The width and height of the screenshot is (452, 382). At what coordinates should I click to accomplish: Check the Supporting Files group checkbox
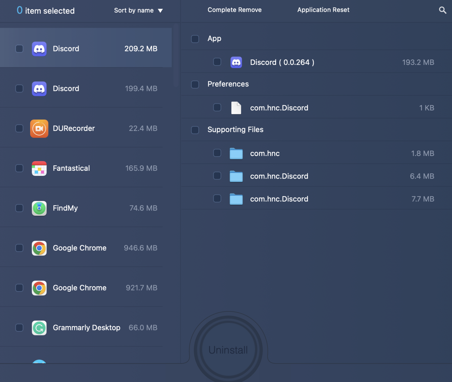coord(195,130)
